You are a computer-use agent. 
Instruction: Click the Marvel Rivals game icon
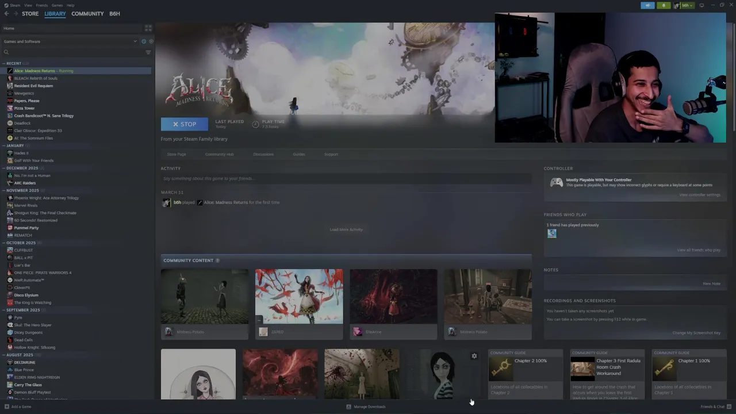point(10,205)
